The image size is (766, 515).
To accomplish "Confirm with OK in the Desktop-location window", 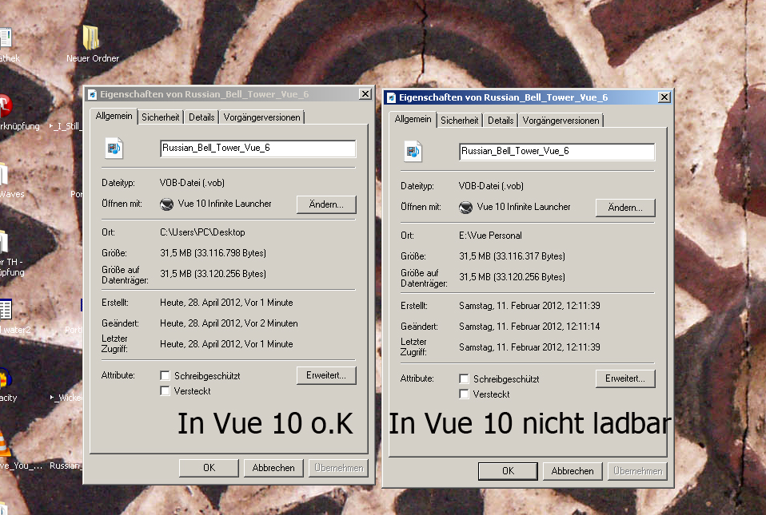I will (x=209, y=468).
